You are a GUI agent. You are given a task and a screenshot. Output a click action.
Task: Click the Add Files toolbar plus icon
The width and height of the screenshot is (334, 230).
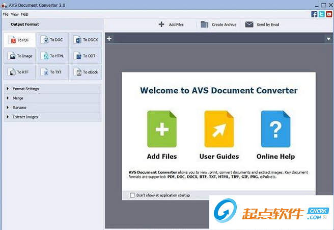tap(161, 24)
